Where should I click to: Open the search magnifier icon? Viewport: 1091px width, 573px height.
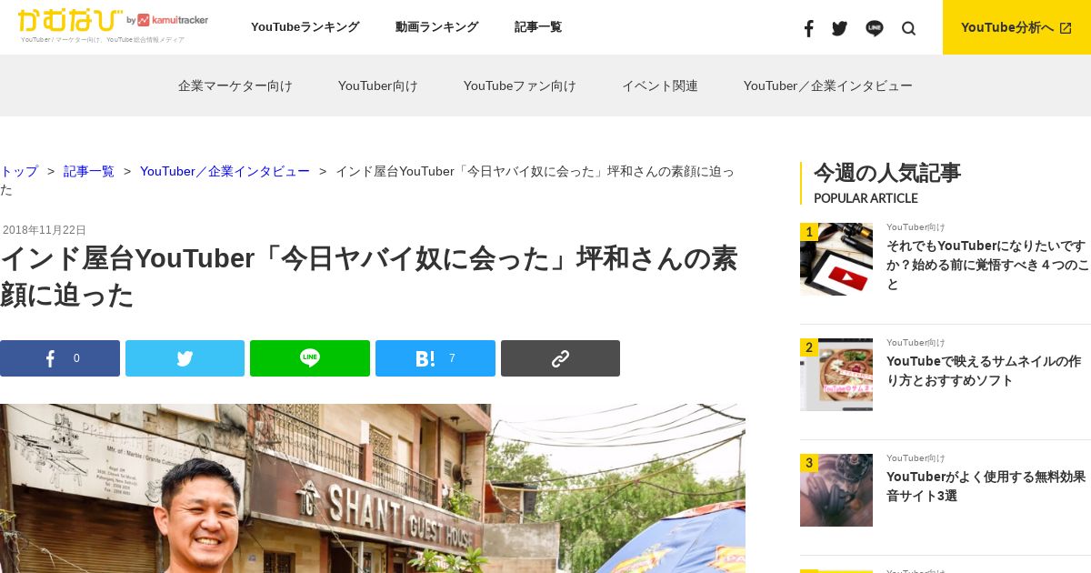908,28
